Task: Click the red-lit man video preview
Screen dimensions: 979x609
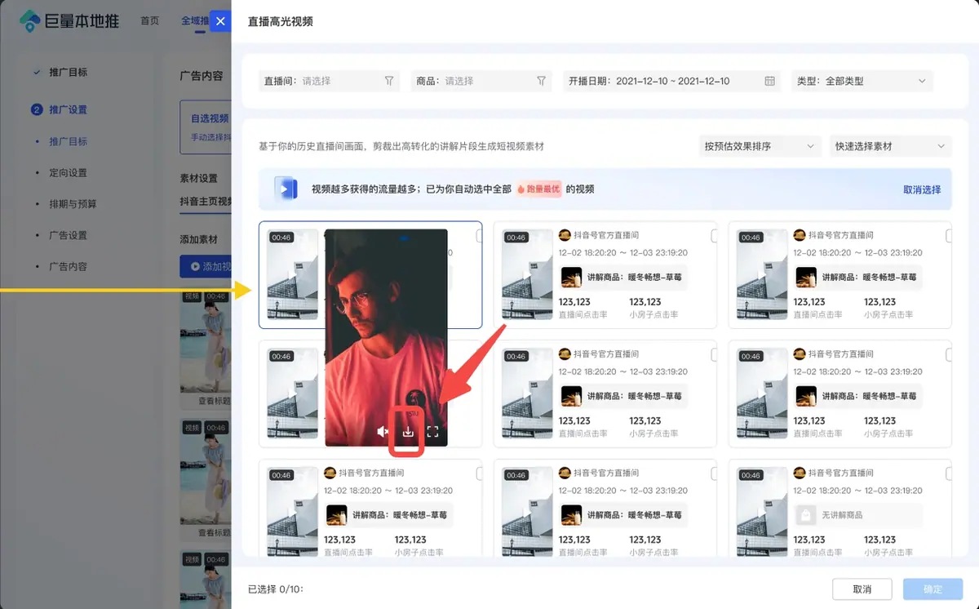Action: click(x=386, y=337)
